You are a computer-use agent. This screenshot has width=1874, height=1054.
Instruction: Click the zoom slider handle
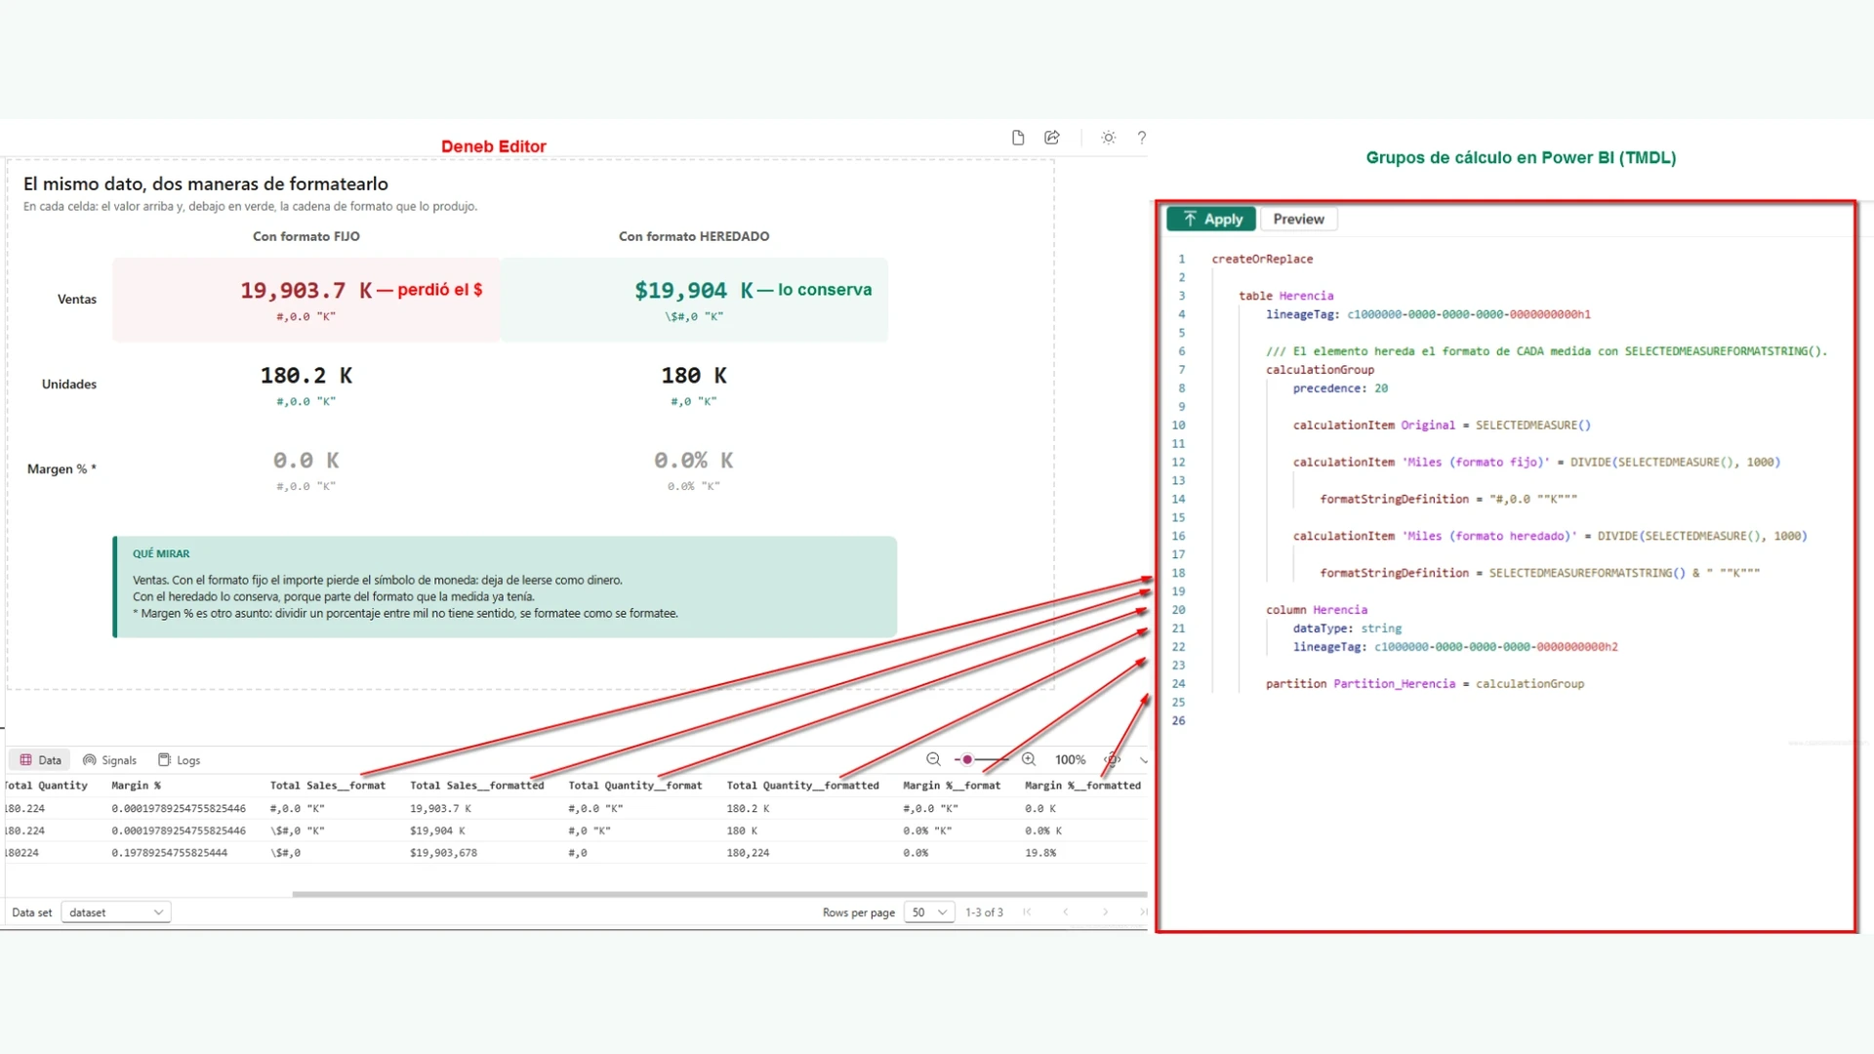pyautogui.click(x=967, y=759)
